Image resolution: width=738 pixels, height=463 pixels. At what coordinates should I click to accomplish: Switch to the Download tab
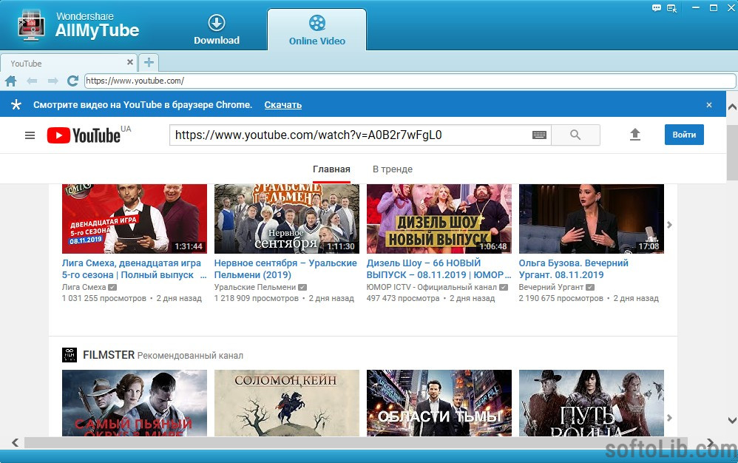[x=217, y=29]
